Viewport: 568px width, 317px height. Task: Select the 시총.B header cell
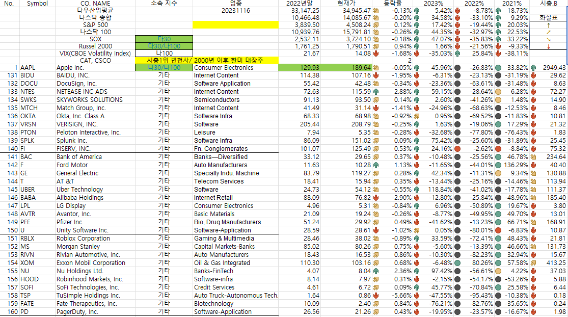pos(549,3)
